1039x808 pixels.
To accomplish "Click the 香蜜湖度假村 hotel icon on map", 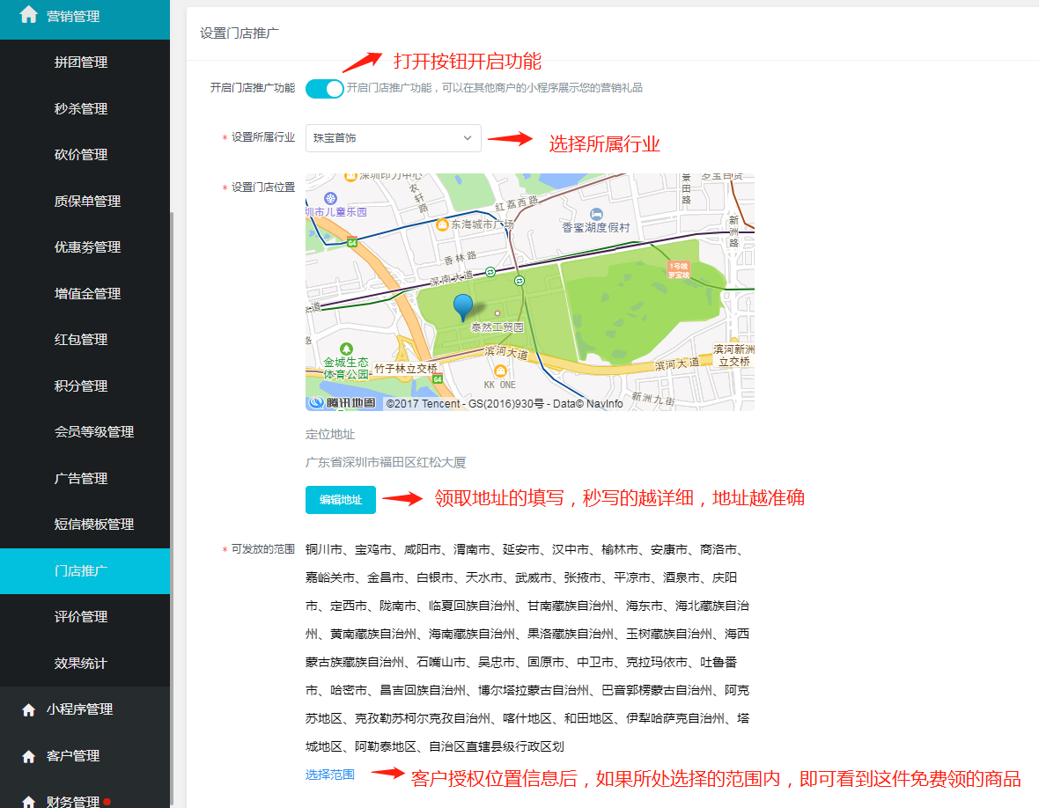I will click(x=597, y=214).
